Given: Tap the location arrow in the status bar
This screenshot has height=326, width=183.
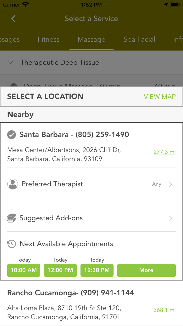Looking at the screenshot, I should [x=166, y=5].
